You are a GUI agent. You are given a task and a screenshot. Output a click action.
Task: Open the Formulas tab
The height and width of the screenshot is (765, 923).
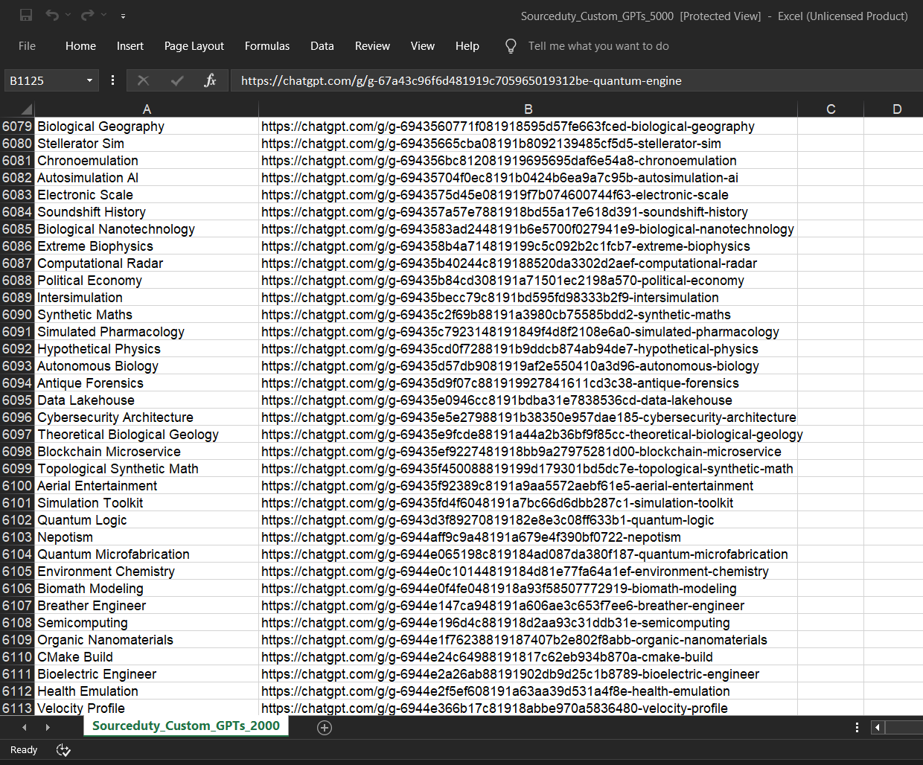267,46
